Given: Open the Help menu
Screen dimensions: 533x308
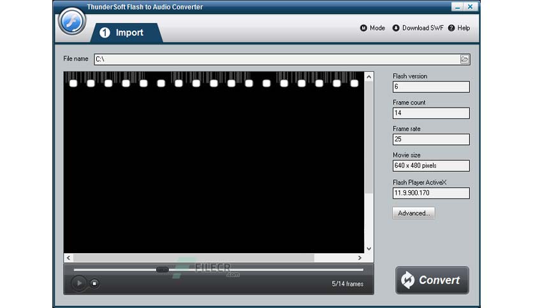Looking at the screenshot, I should point(459,28).
